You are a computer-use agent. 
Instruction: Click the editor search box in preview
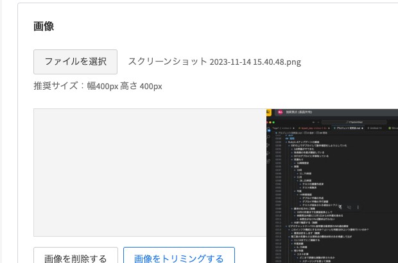(354, 122)
